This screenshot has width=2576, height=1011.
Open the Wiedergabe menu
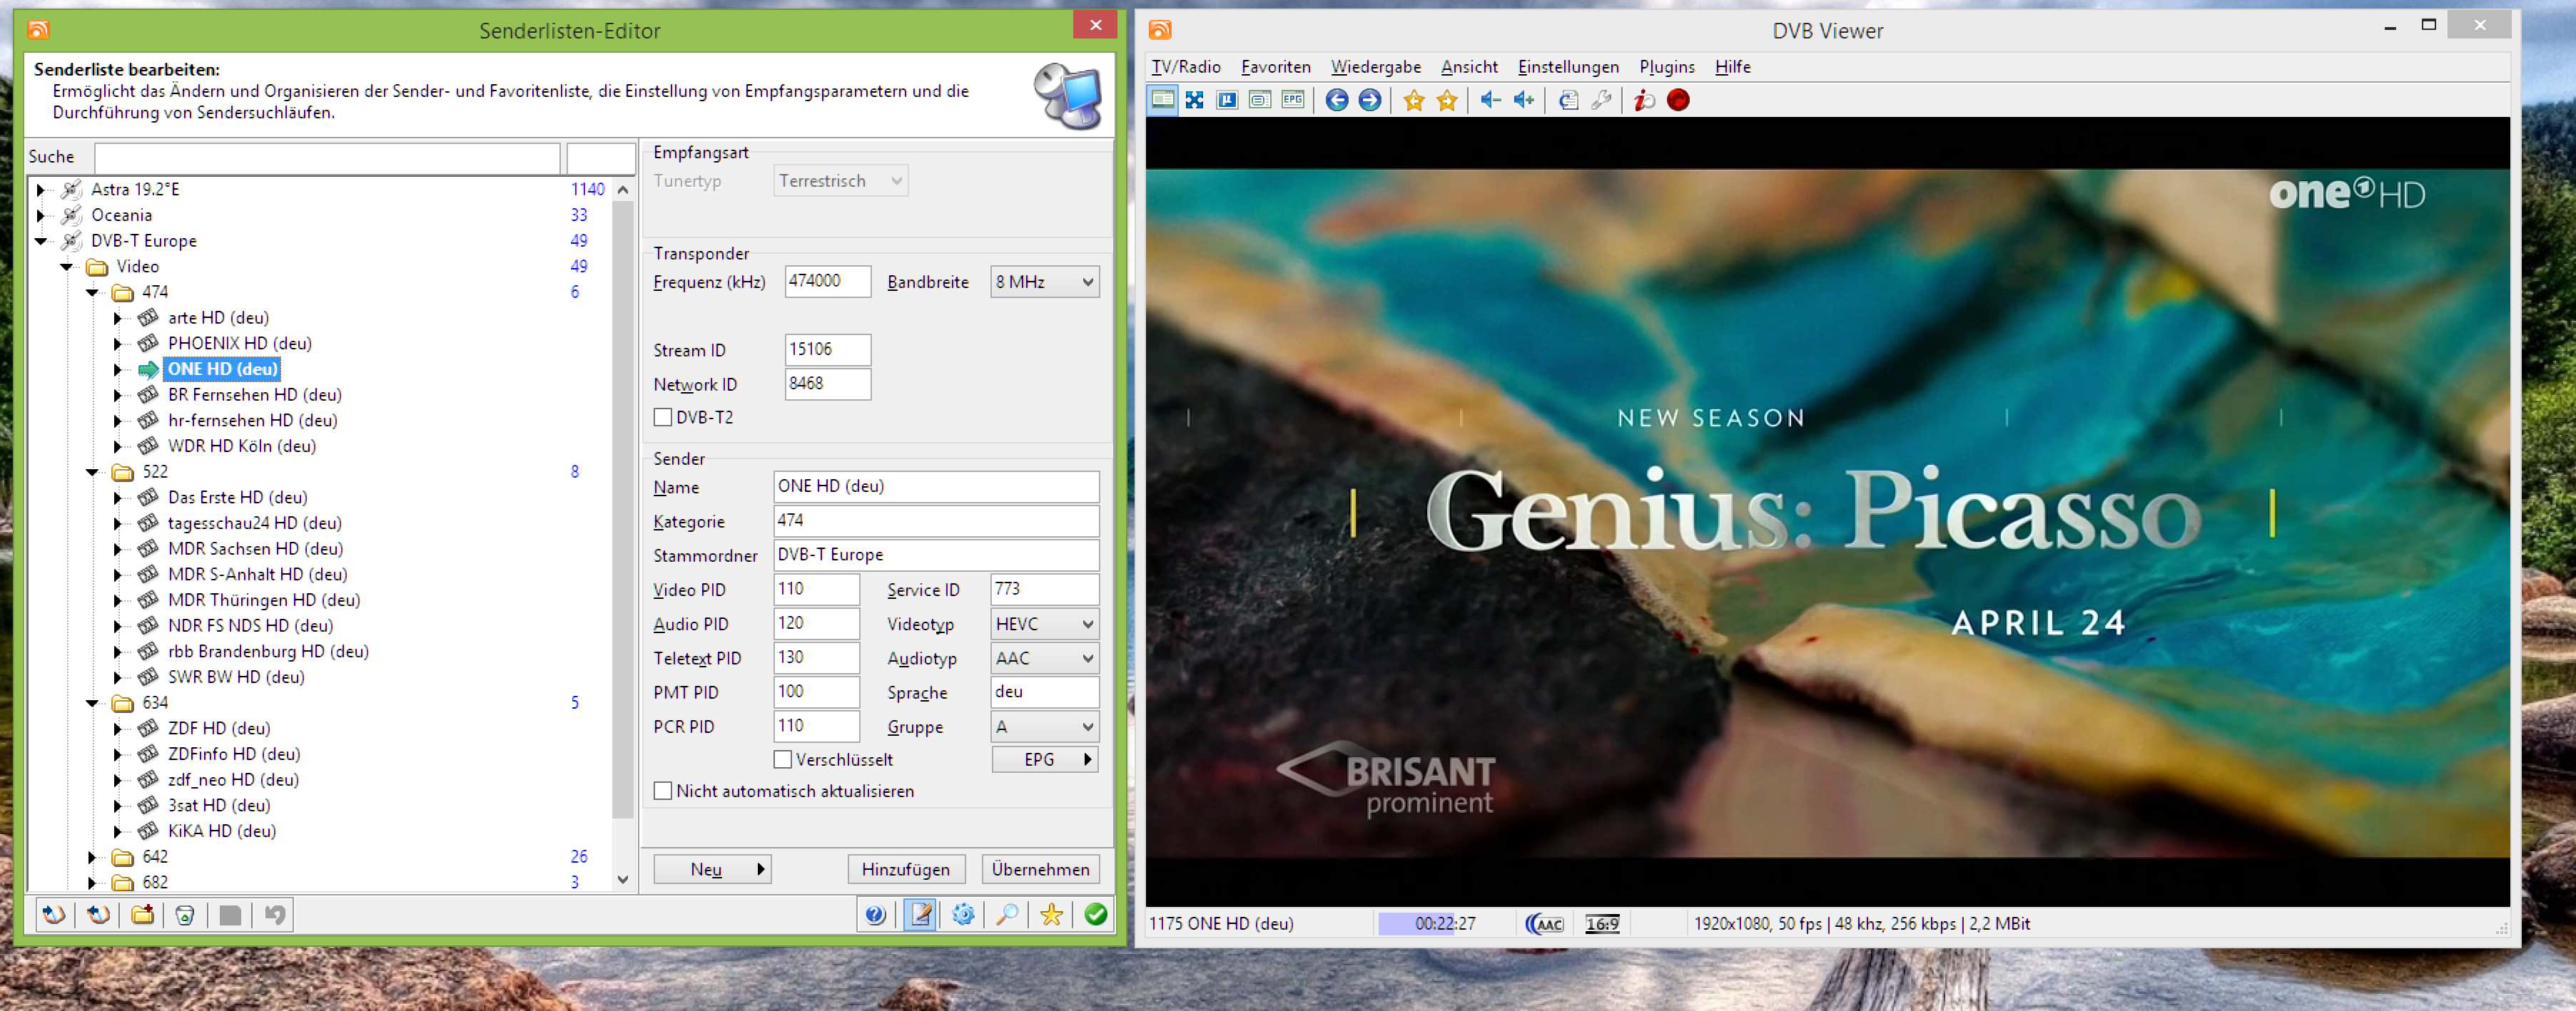pos(1376,67)
